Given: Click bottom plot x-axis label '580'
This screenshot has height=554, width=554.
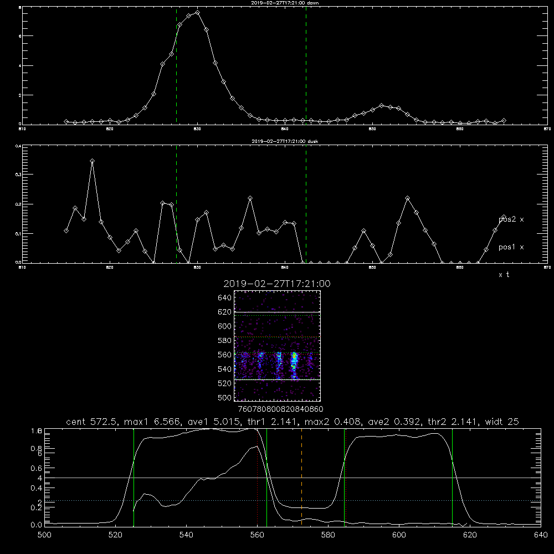Looking at the screenshot, I should point(328,535).
